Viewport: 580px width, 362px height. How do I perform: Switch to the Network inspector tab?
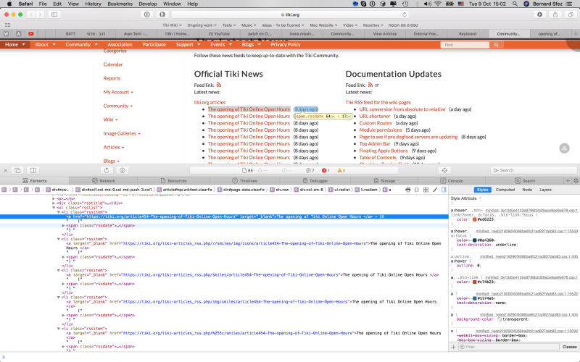click(x=103, y=180)
